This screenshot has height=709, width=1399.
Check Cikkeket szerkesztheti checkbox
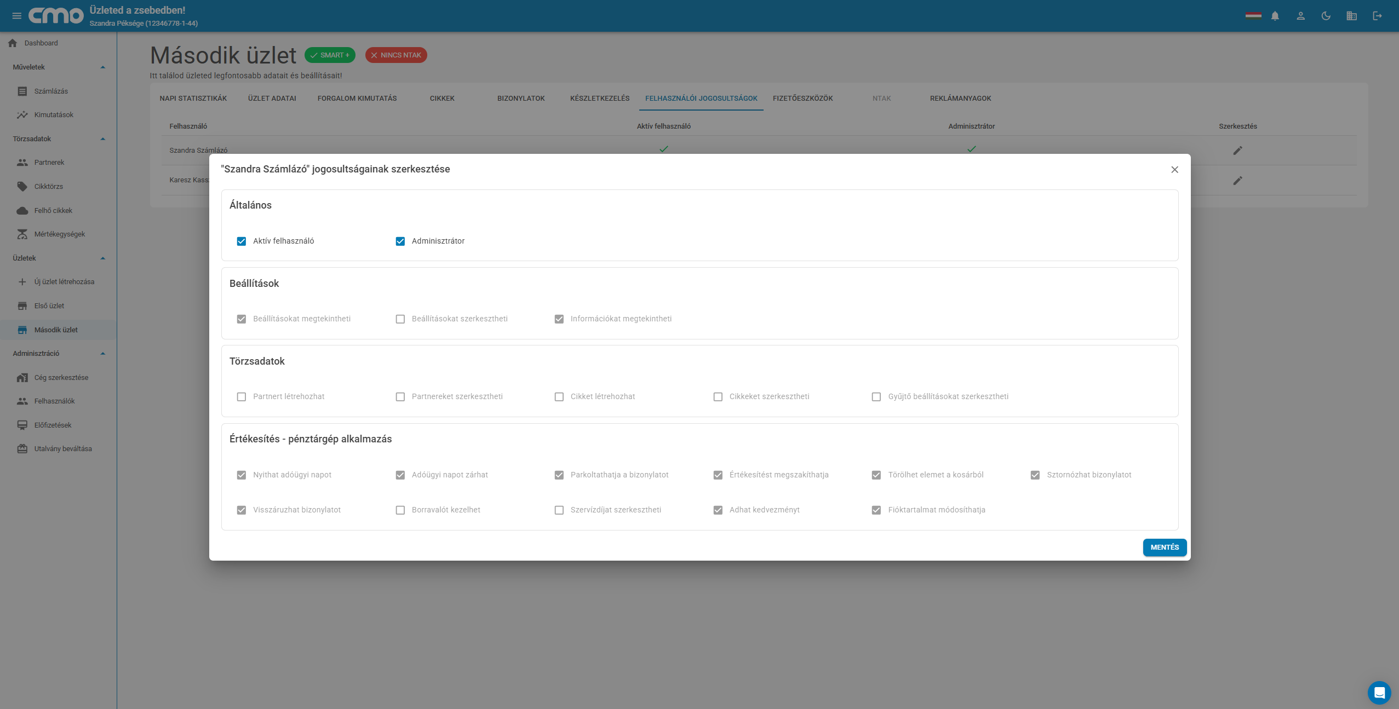[718, 397]
